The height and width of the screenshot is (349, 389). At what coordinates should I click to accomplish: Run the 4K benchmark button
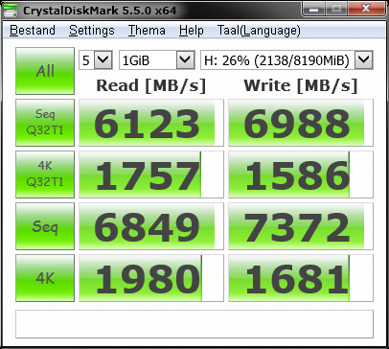click(x=45, y=278)
